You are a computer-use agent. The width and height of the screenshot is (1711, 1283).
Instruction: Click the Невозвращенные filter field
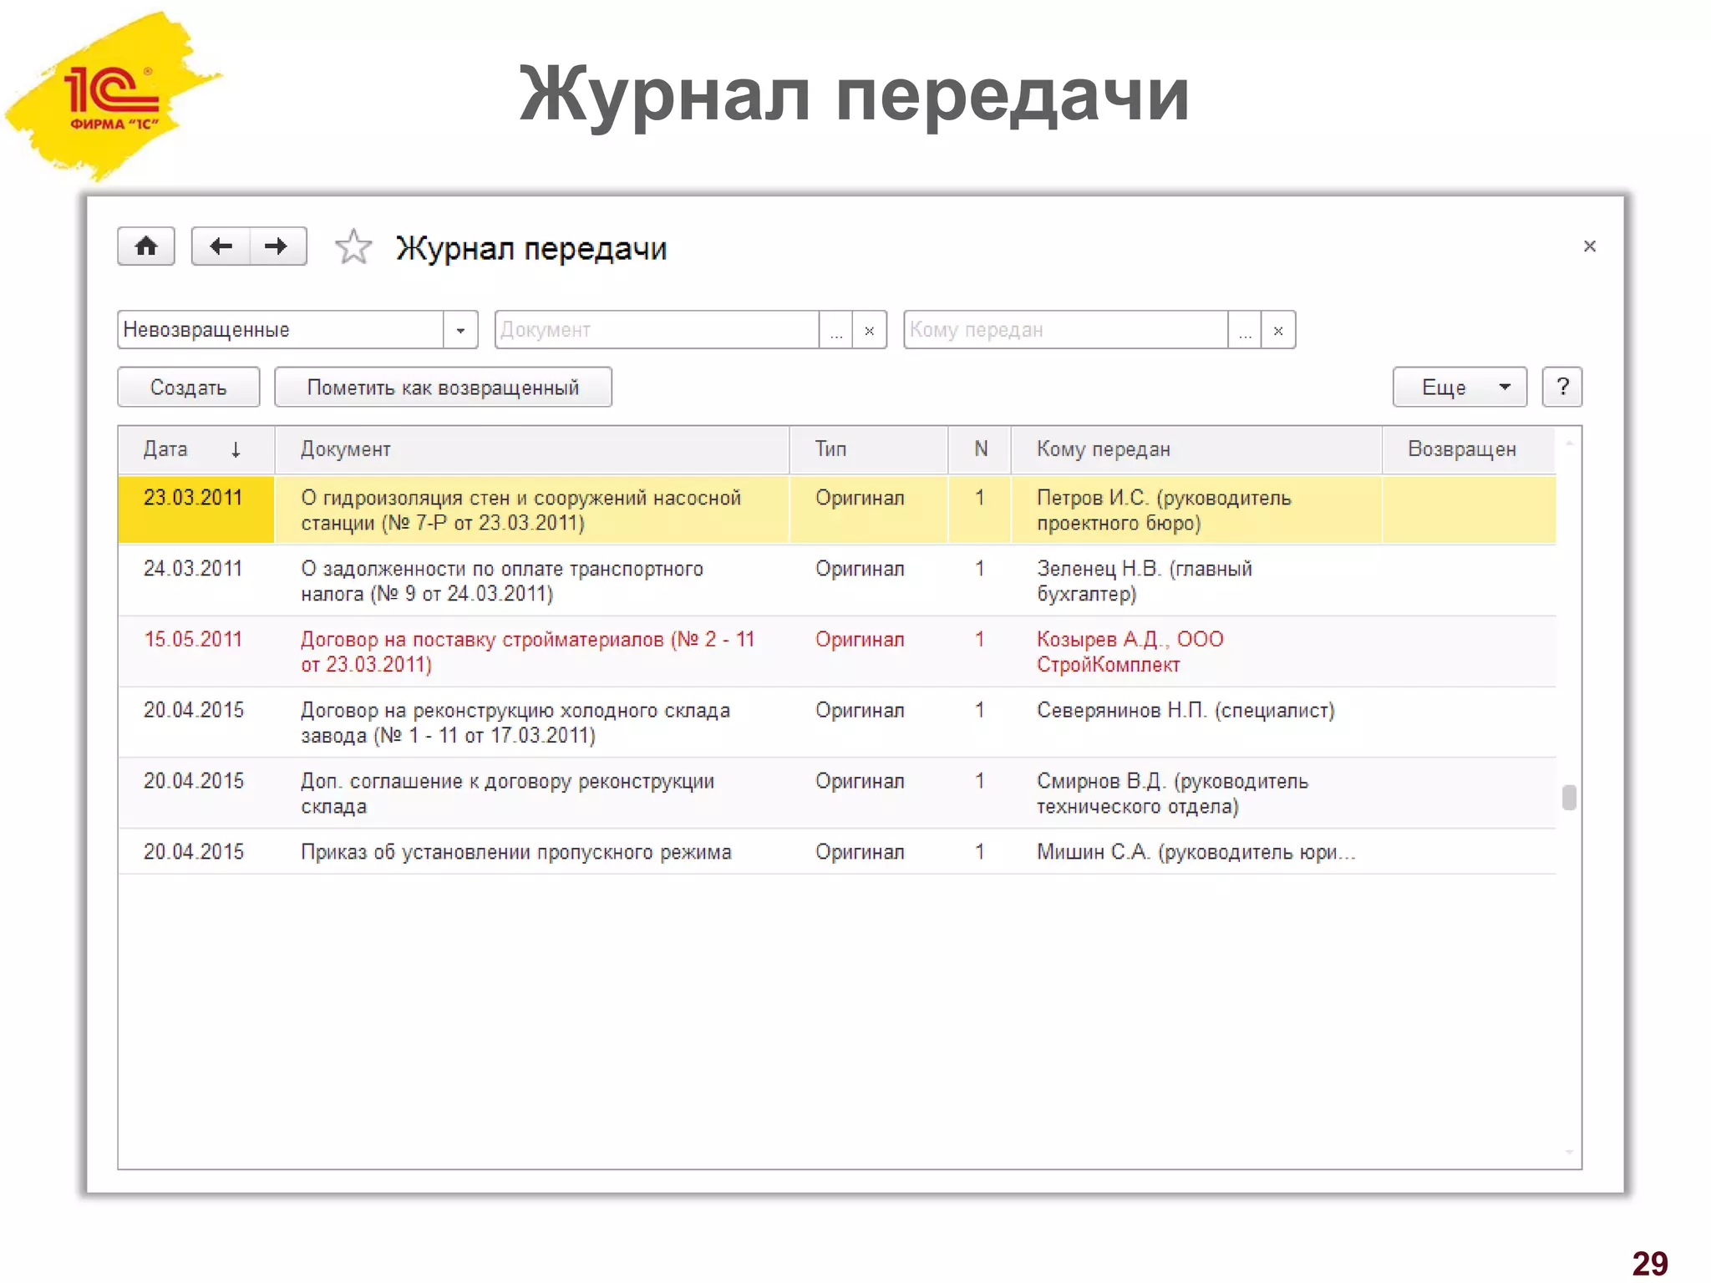pyautogui.click(x=281, y=330)
